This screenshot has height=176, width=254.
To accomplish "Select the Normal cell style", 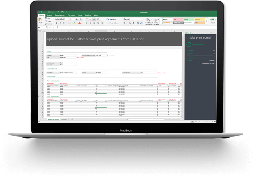I will (x=167, y=19).
